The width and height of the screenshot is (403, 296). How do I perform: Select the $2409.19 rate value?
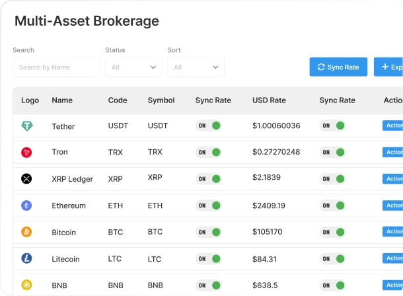click(x=269, y=205)
